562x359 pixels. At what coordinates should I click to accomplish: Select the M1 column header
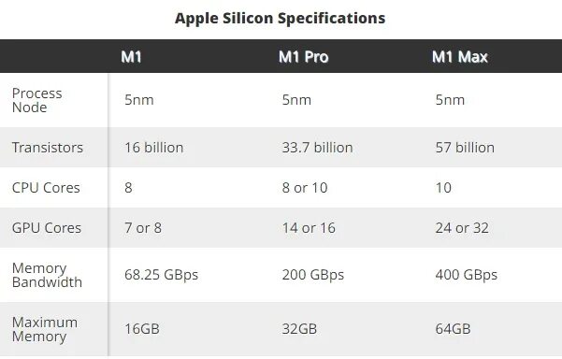click(131, 57)
